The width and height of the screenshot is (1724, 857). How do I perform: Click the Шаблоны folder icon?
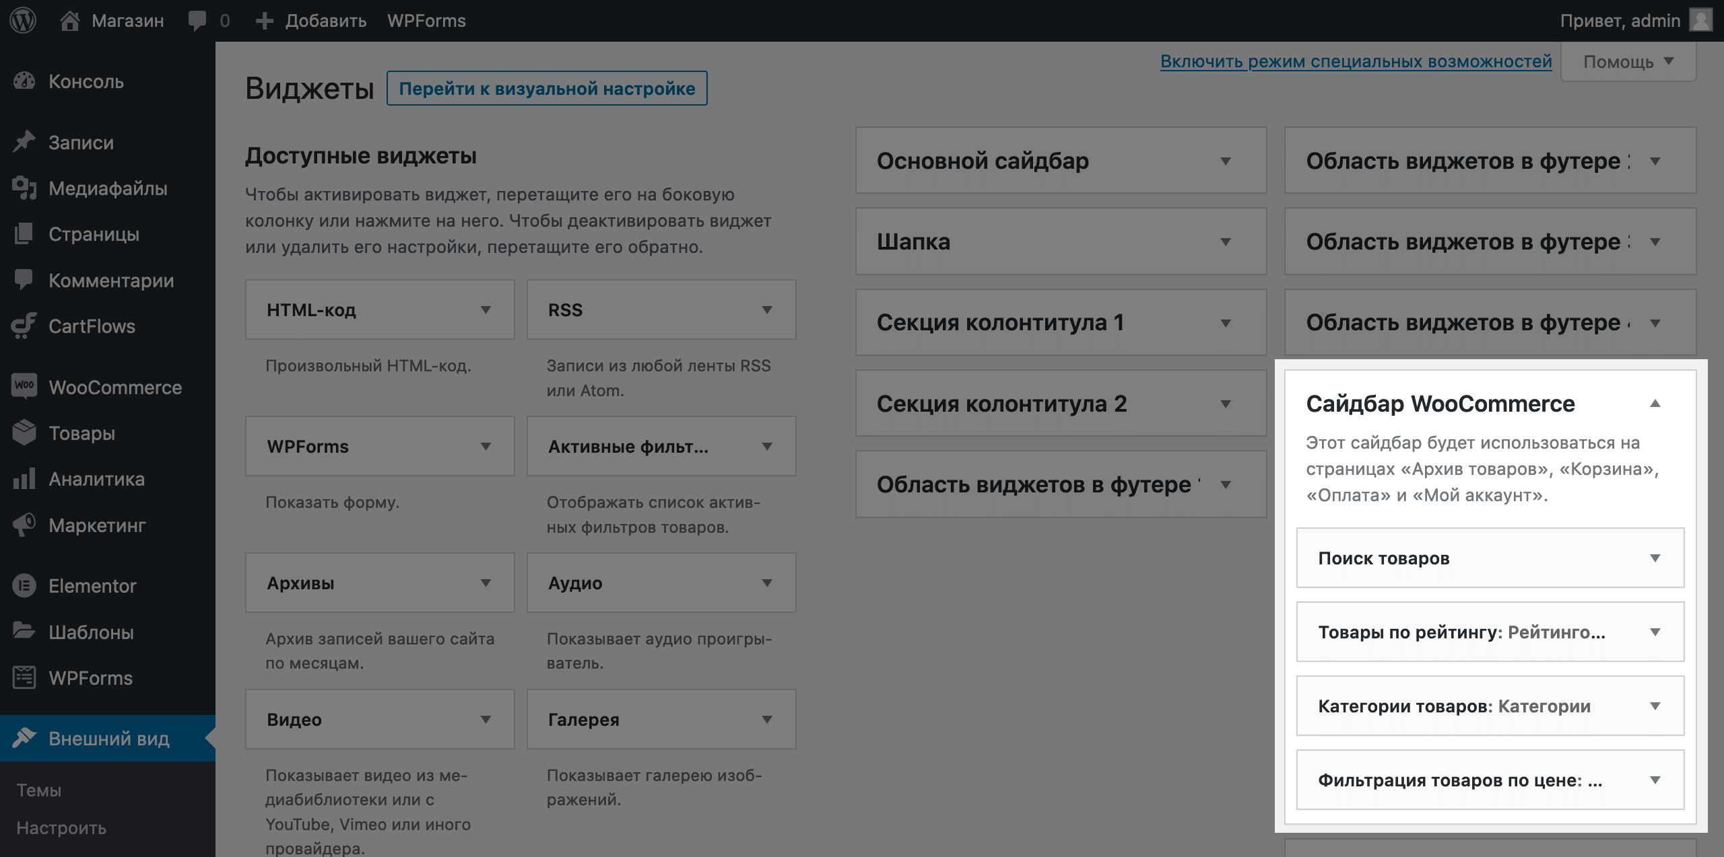[24, 631]
